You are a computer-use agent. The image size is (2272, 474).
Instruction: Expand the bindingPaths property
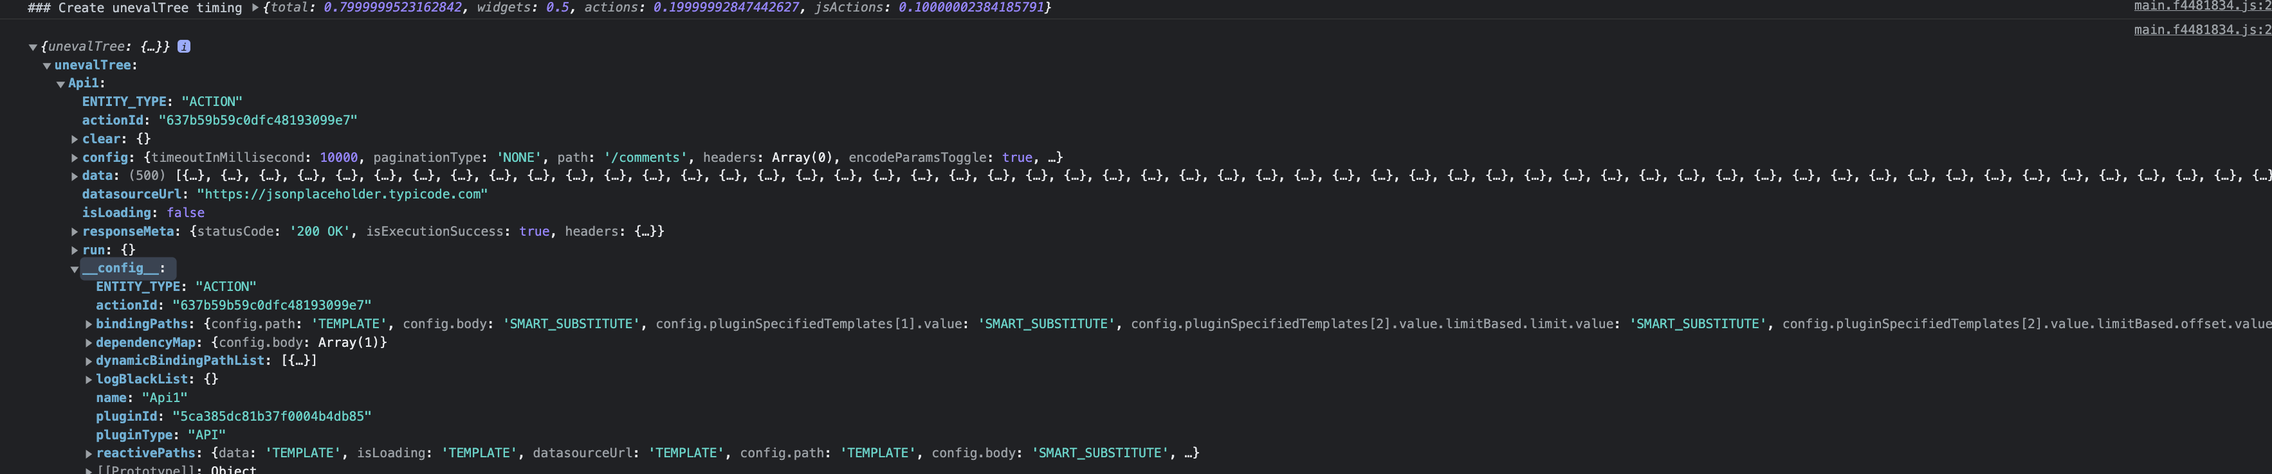pyautogui.click(x=89, y=324)
